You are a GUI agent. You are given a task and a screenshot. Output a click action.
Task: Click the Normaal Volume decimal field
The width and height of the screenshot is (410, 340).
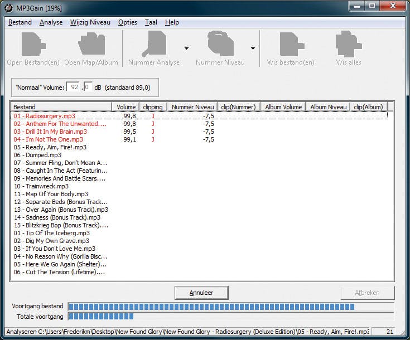tap(88, 87)
